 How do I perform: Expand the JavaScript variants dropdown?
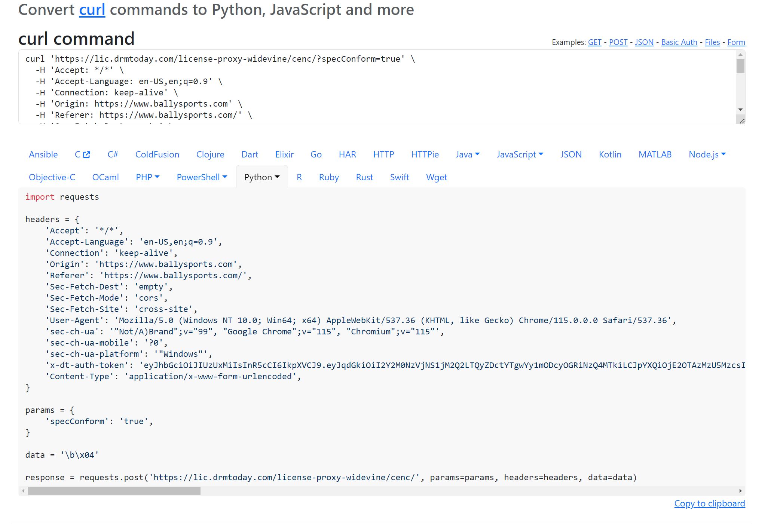click(x=520, y=154)
